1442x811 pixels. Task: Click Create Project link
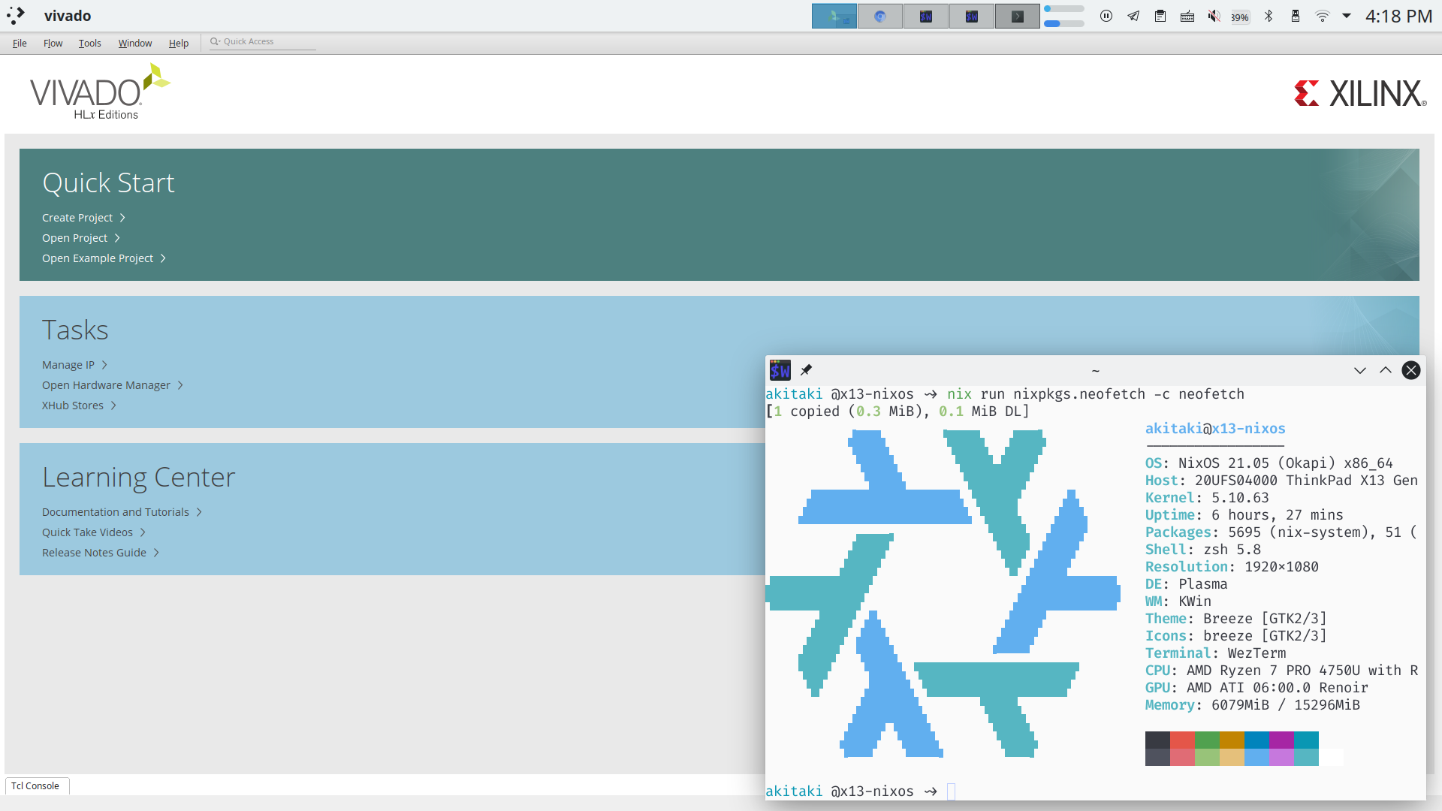(77, 218)
